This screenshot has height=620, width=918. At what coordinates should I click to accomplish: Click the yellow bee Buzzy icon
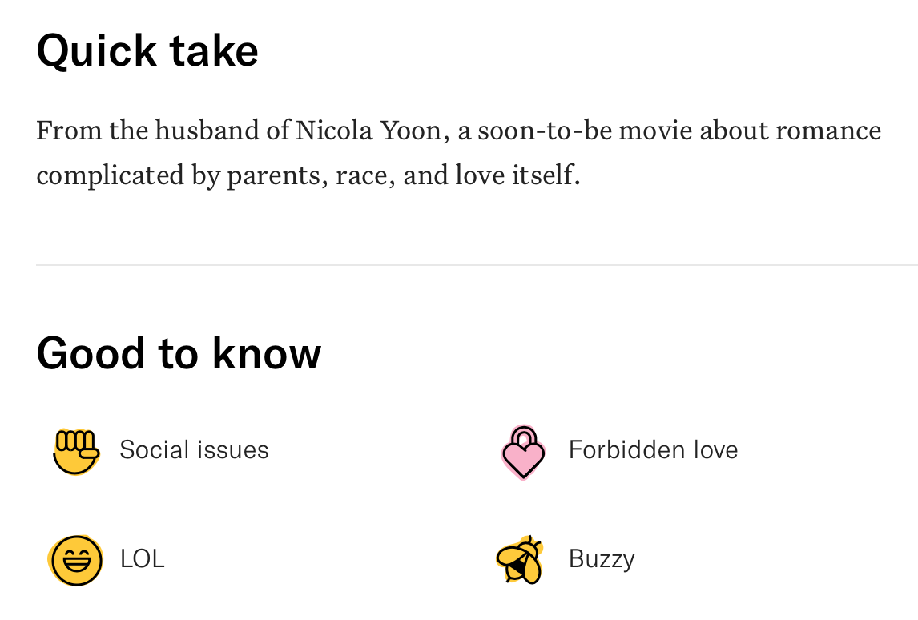point(521,559)
